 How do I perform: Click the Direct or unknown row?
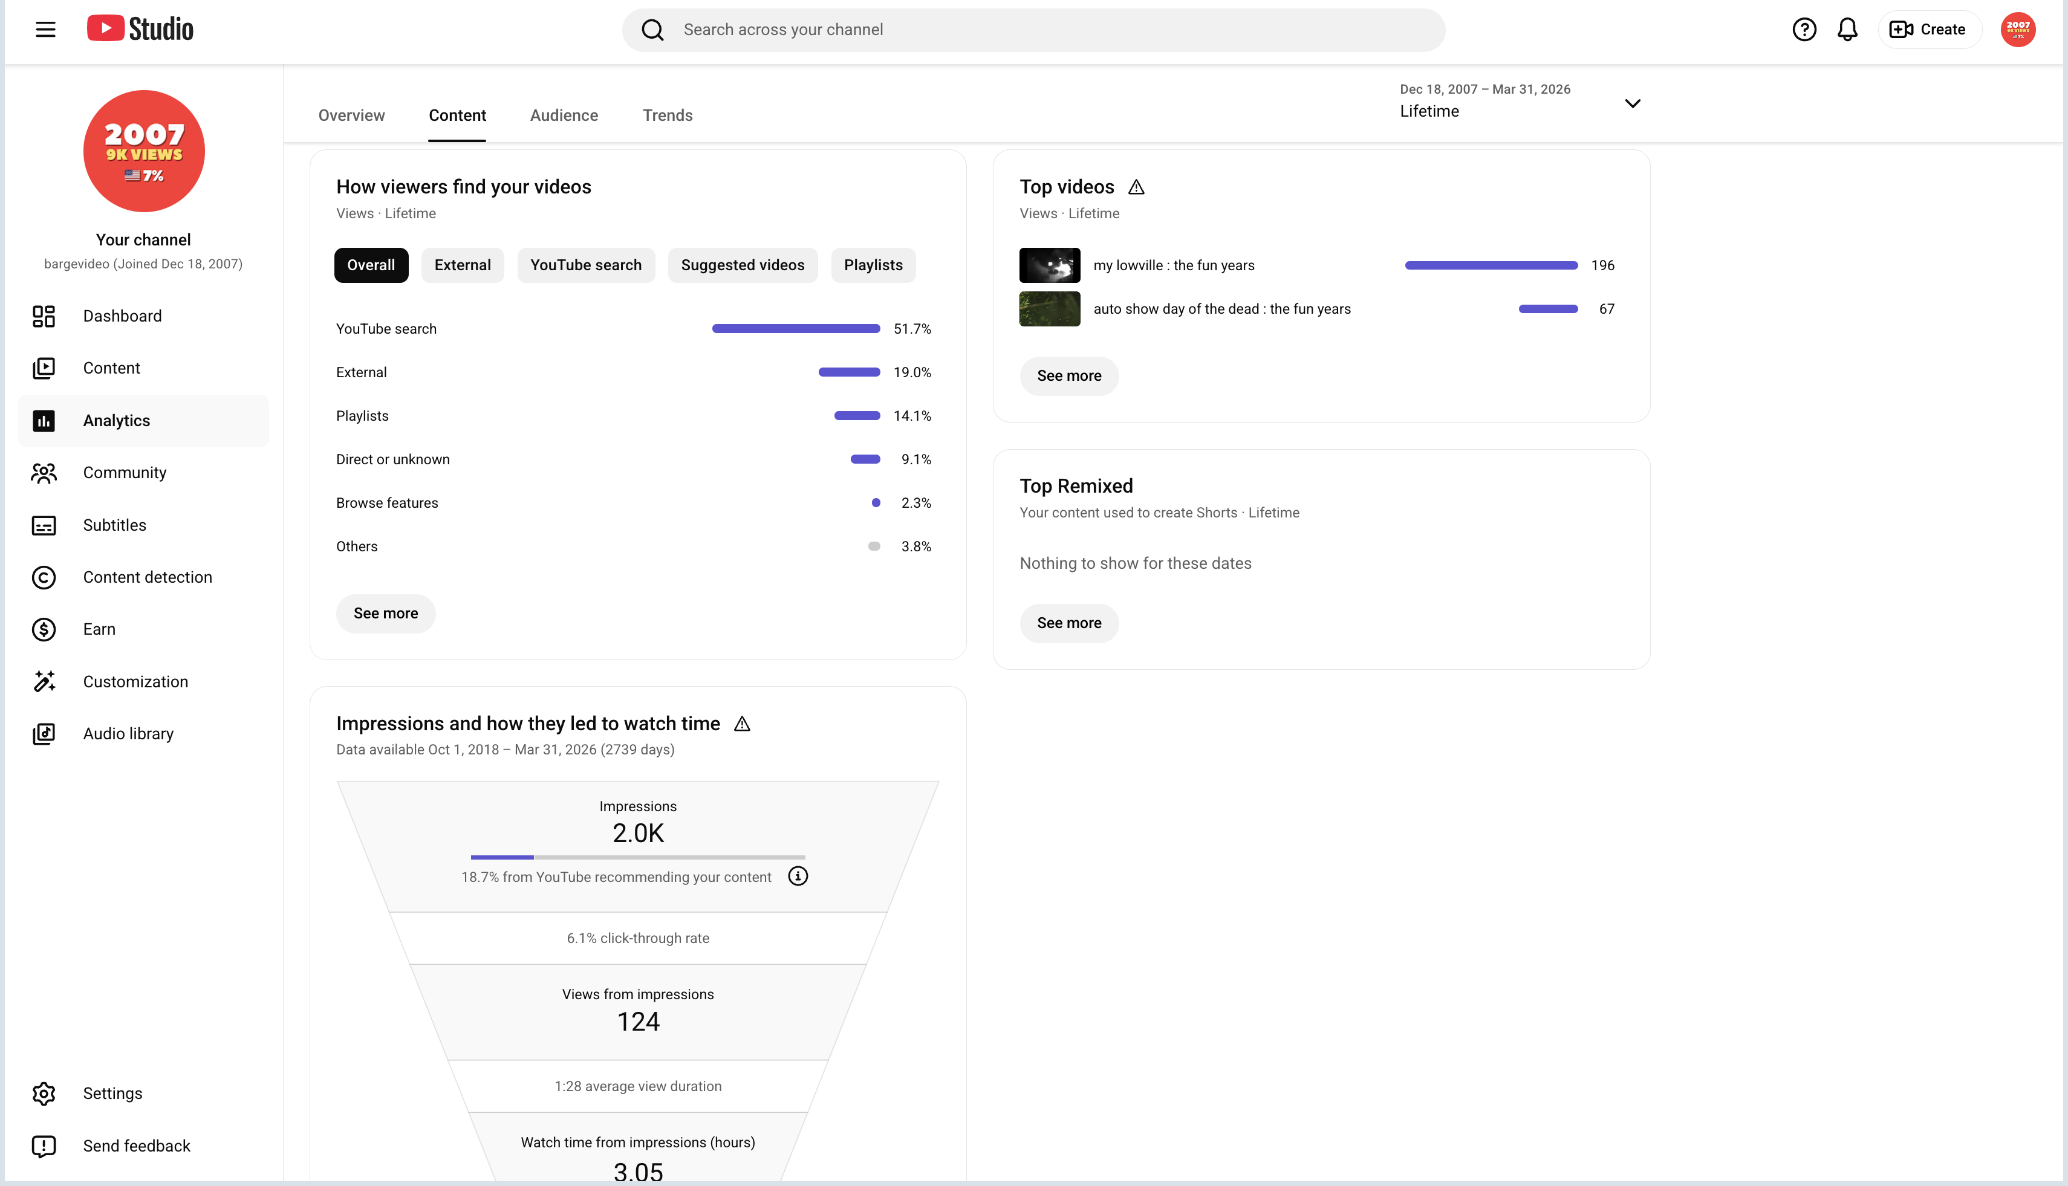(x=633, y=459)
